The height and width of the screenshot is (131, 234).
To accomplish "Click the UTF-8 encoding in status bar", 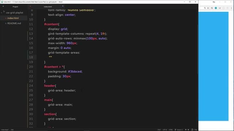I will coord(165,130).
